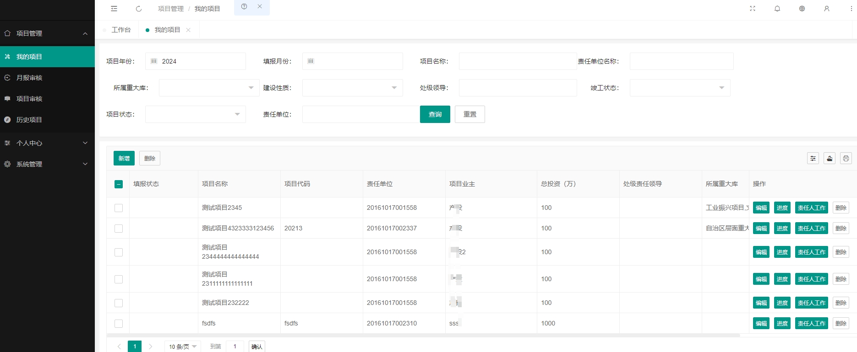Close the 我的项目 tab
The height and width of the screenshot is (352, 857).
click(x=188, y=30)
